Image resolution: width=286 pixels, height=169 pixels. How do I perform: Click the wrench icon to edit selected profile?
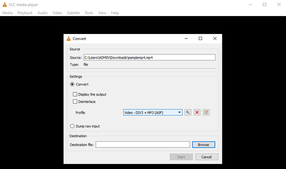pyautogui.click(x=188, y=113)
